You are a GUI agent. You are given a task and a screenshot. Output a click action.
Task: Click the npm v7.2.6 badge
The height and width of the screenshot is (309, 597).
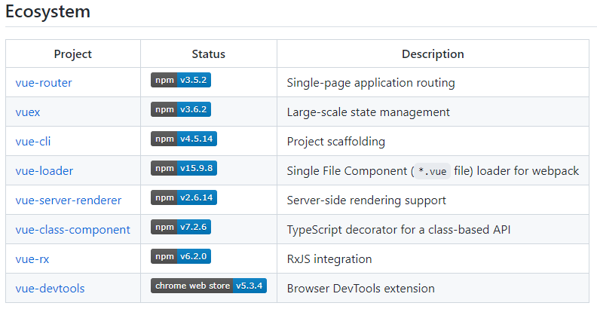click(x=181, y=228)
